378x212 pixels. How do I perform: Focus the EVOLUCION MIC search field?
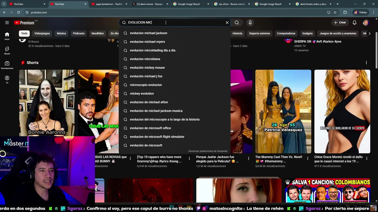pos(174,22)
